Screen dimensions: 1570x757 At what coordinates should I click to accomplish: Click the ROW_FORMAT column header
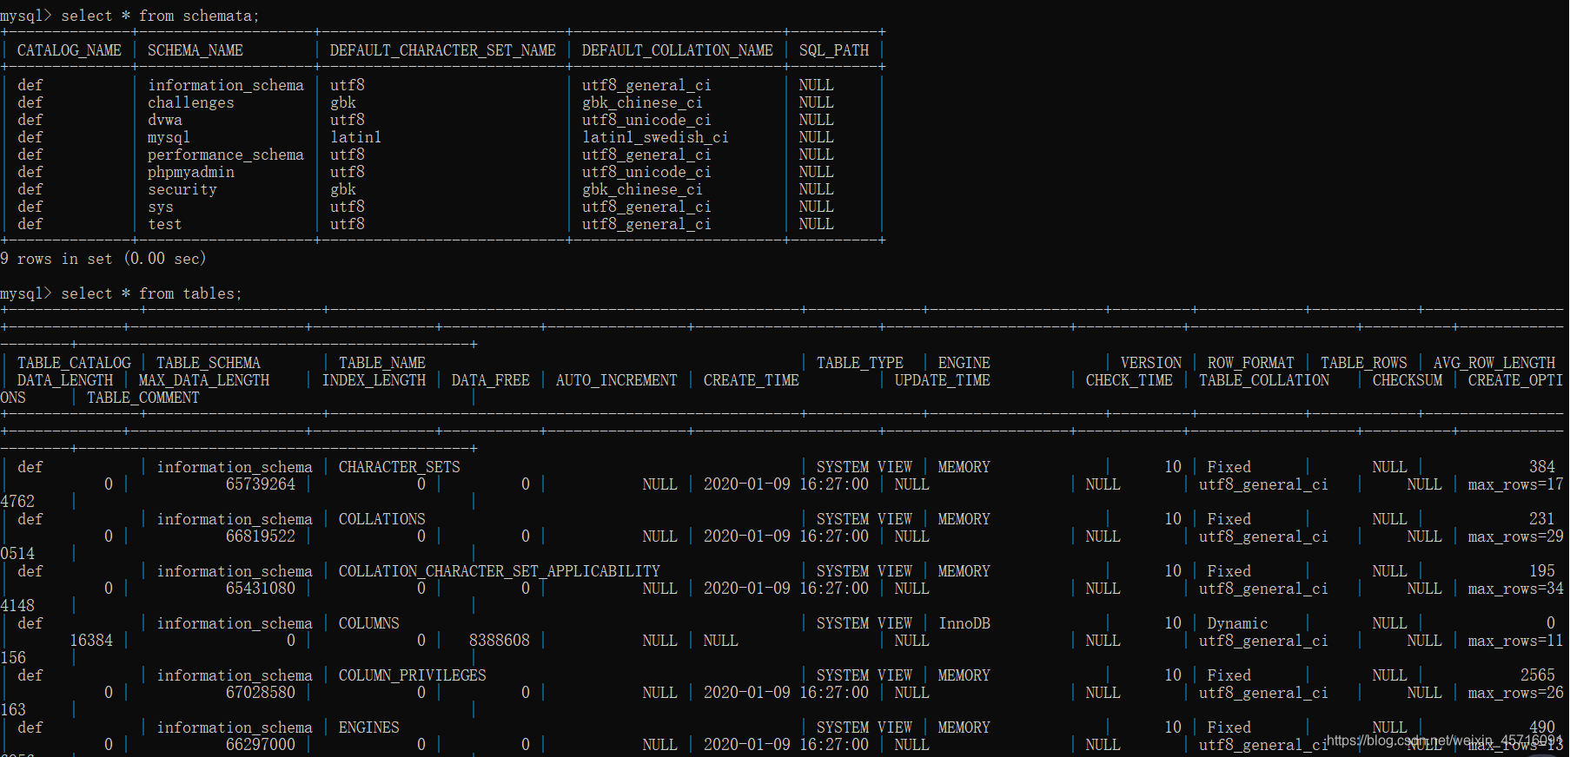point(1251,363)
